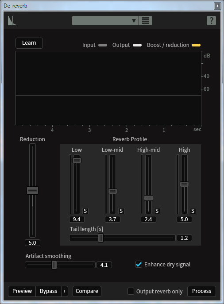Open the help question mark icon

[211, 20]
